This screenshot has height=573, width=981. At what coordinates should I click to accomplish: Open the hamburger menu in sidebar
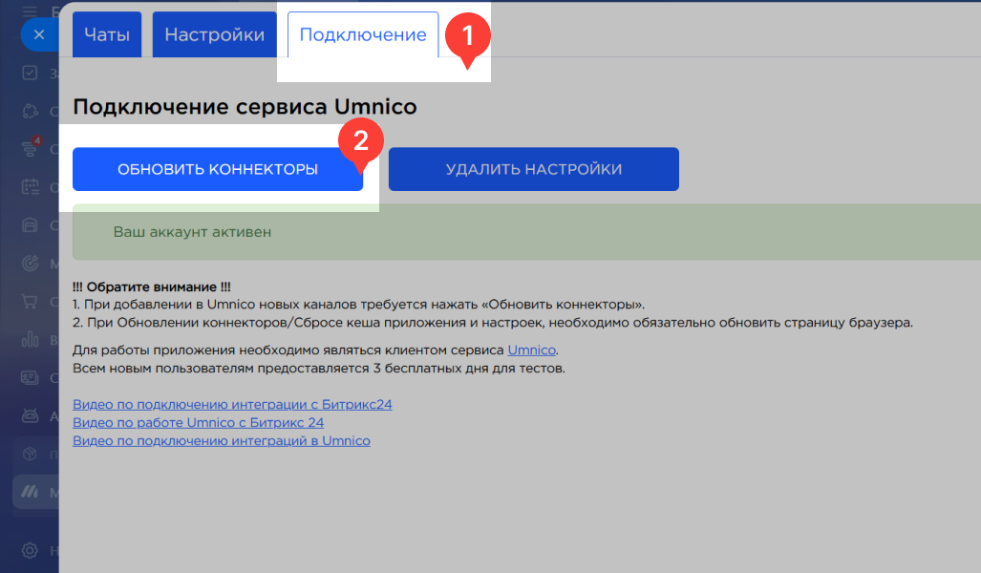coord(31,8)
